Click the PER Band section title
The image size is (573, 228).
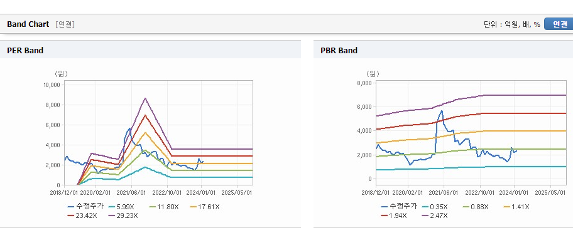(x=25, y=51)
